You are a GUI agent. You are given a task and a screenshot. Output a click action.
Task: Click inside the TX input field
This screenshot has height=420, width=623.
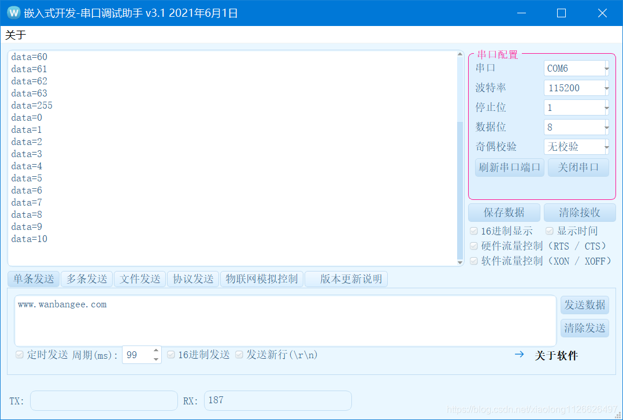point(104,400)
